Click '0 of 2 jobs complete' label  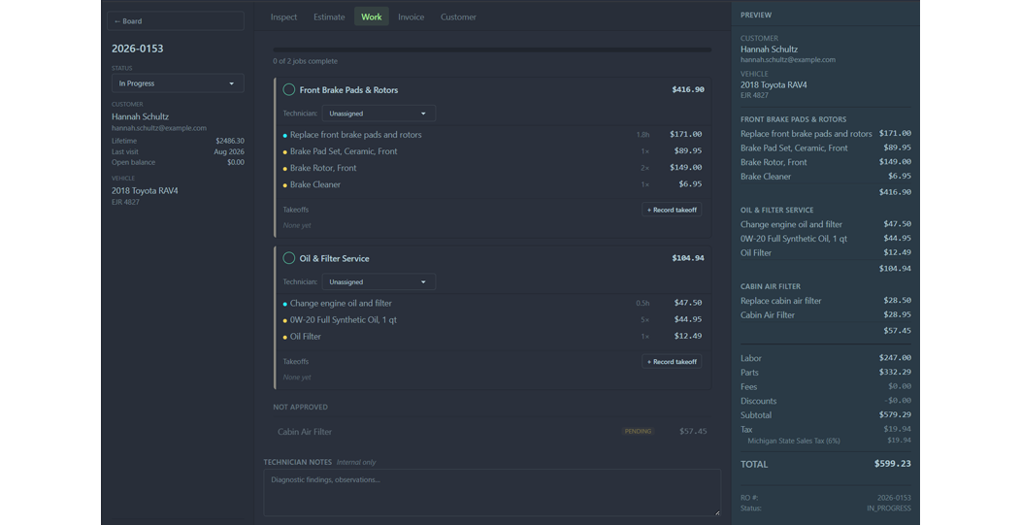[306, 61]
